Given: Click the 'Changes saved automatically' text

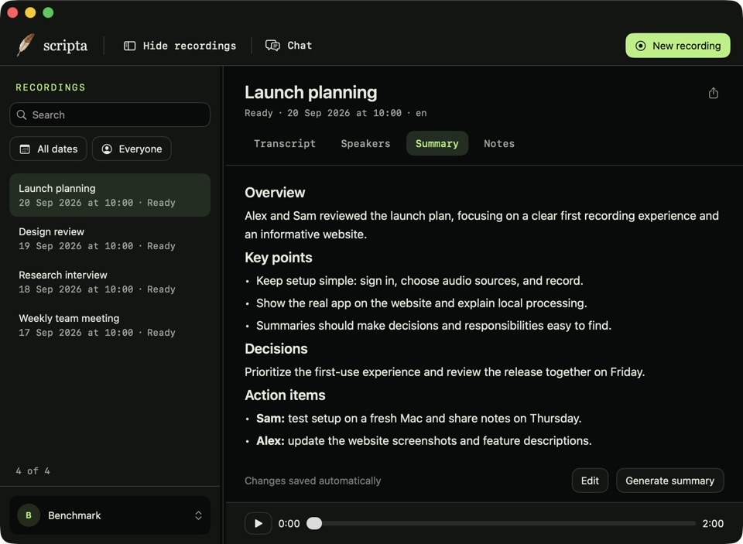Looking at the screenshot, I should 313,481.
